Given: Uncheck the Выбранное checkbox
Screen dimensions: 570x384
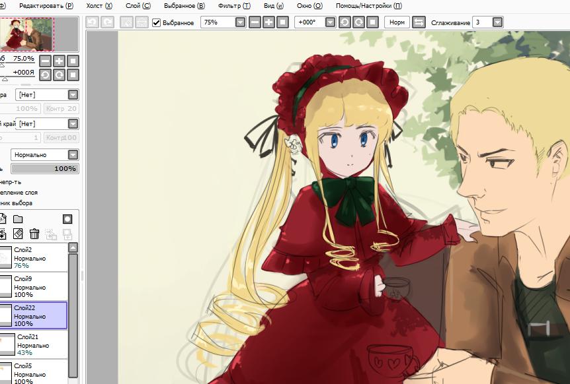Looking at the screenshot, I should 156,22.
